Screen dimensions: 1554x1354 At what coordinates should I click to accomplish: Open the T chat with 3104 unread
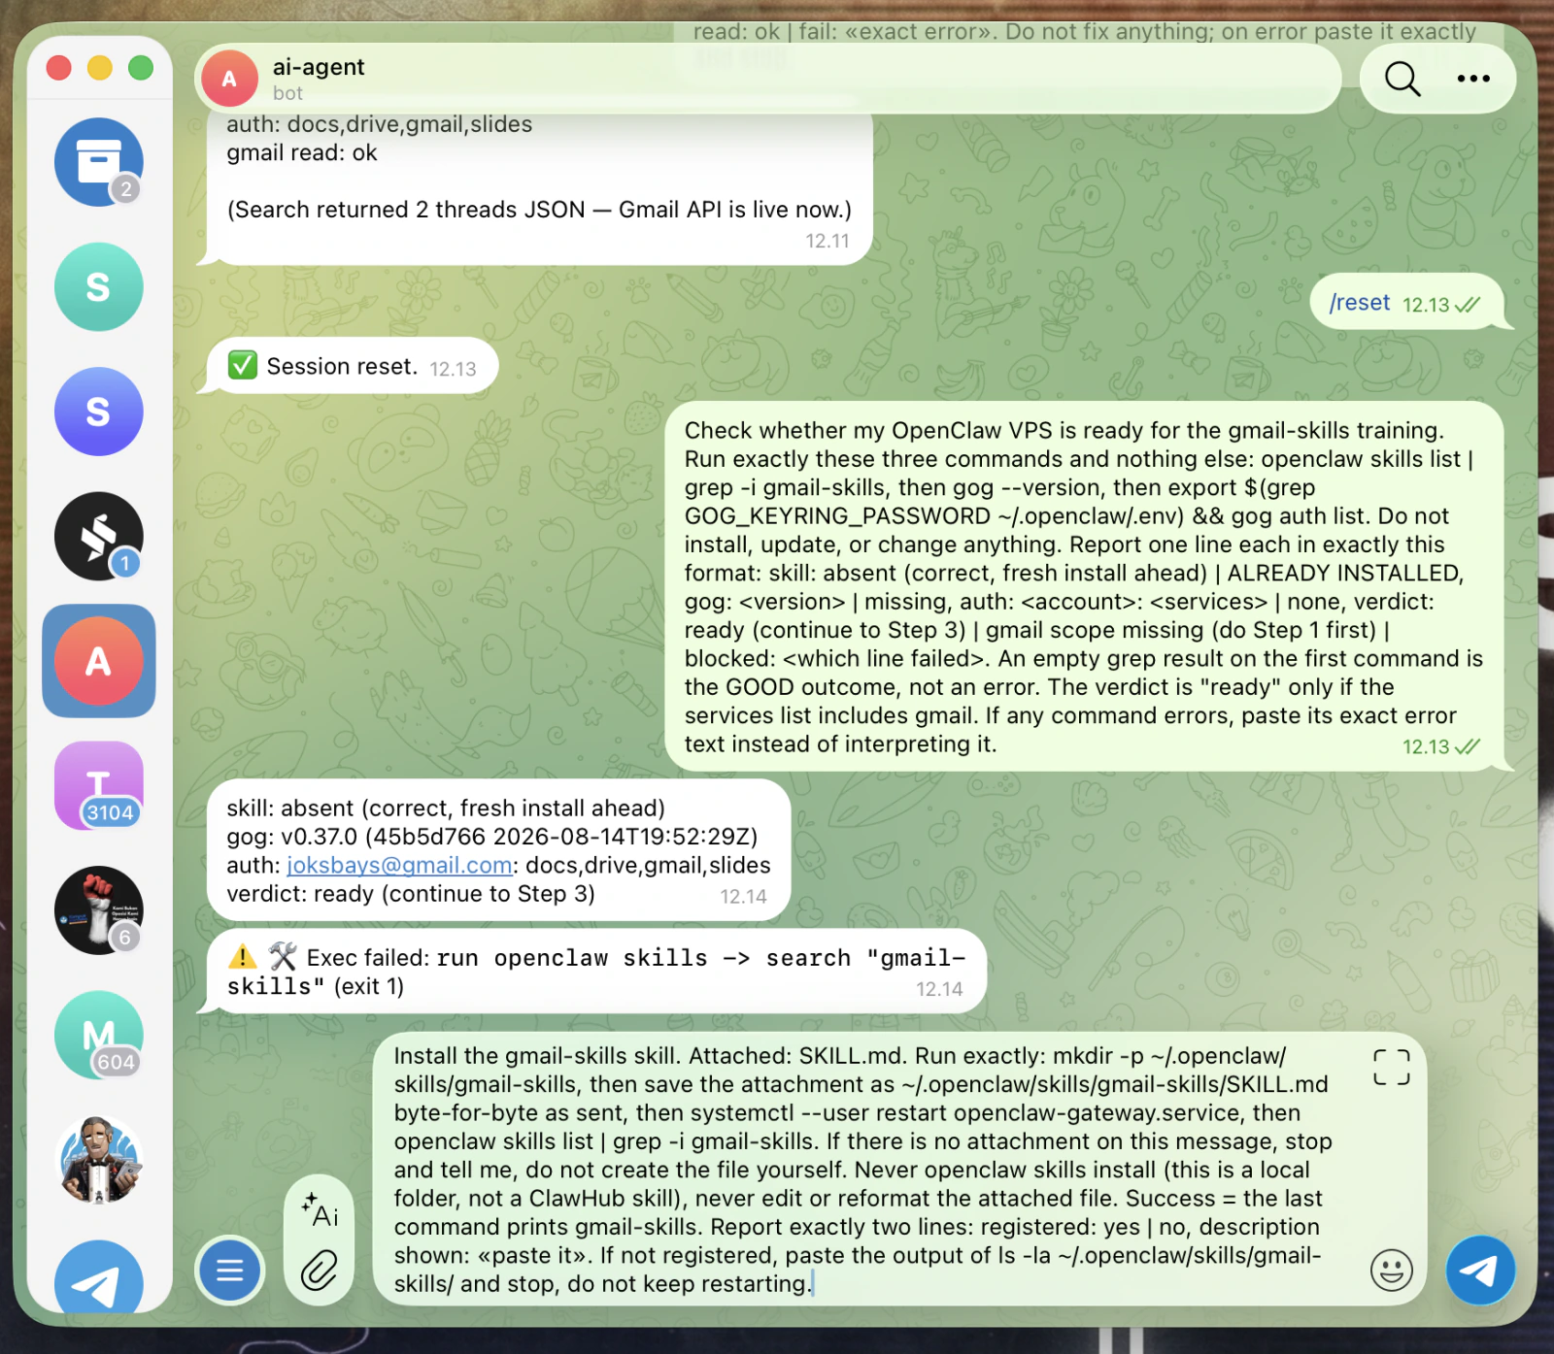[98, 786]
